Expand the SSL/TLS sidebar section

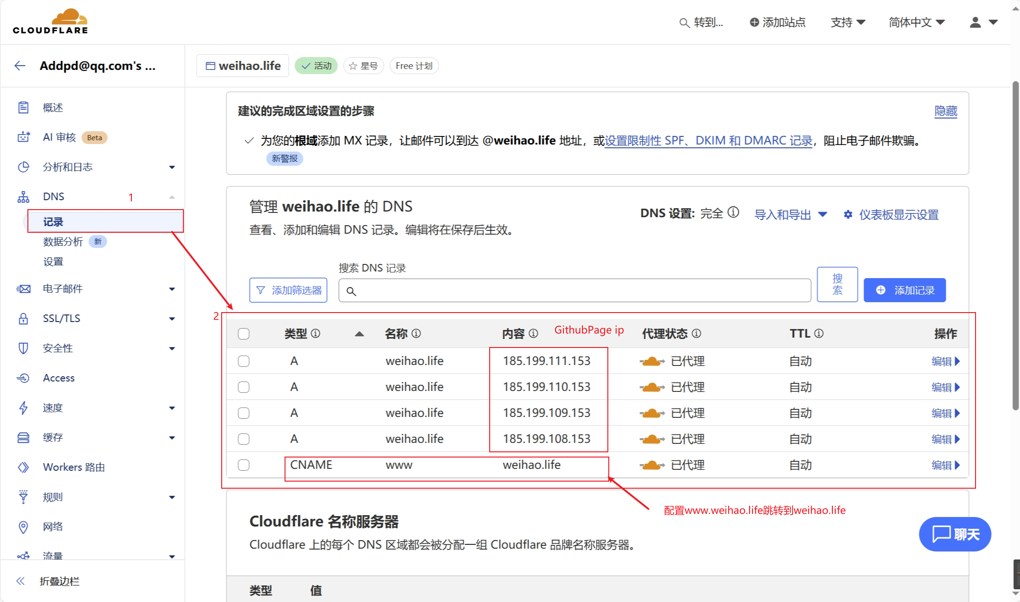click(172, 319)
